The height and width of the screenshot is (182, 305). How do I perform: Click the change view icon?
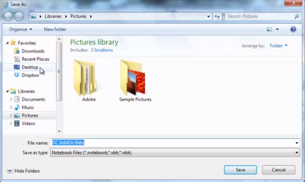[270, 29]
